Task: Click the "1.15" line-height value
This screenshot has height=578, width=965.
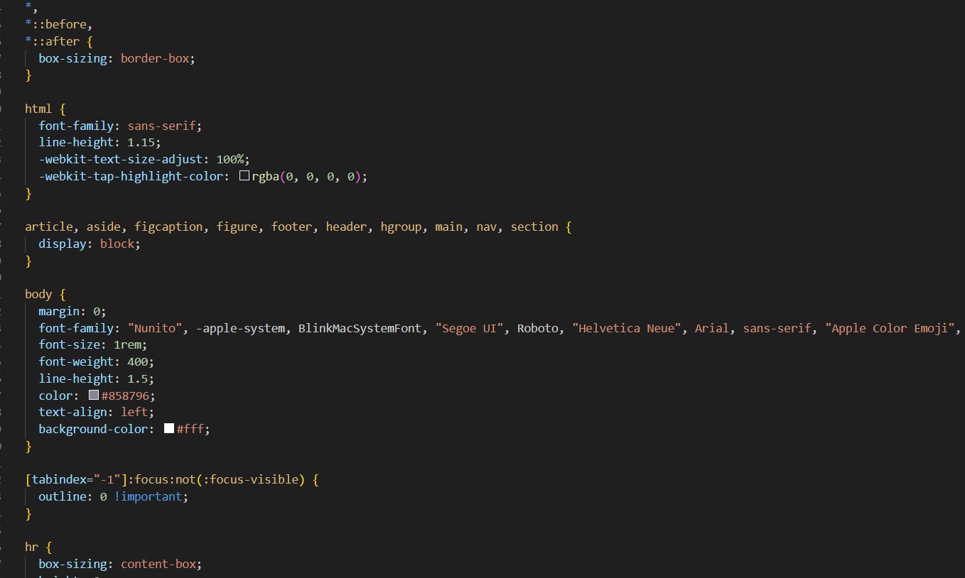Action: click(141, 142)
